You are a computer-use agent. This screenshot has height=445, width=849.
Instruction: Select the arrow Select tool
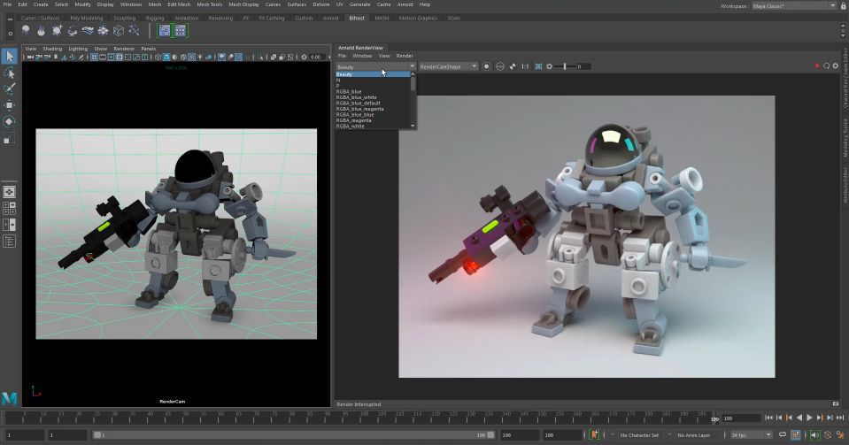pyautogui.click(x=9, y=56)
